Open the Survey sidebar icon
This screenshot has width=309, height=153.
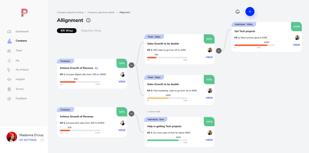click(9, 89)
